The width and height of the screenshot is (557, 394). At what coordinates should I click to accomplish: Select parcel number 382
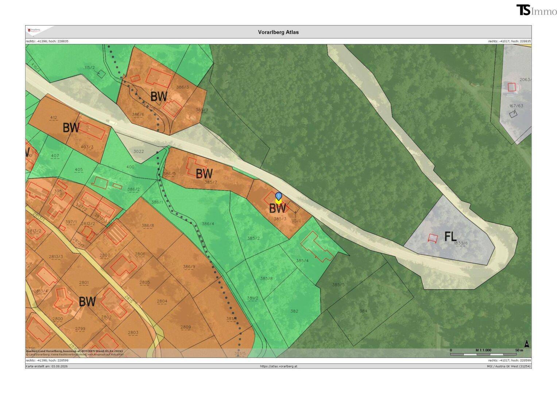pos(294,311)
